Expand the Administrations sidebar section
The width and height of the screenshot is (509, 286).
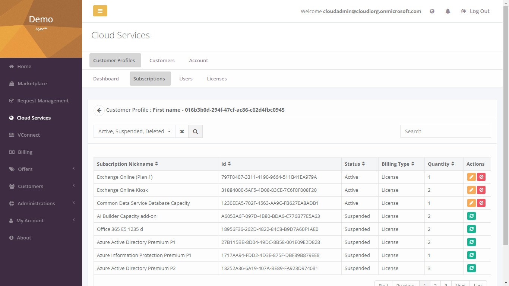[x=35, y=203]
